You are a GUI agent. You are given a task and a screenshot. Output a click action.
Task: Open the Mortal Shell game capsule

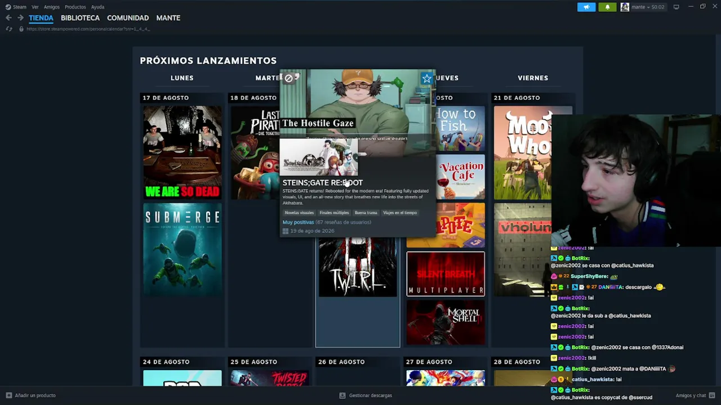[x=446, y=322]
